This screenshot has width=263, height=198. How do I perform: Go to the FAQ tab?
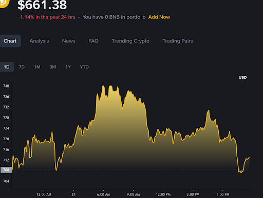(x=93, y=41)
